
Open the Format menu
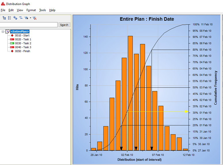[x=31, y=10]
